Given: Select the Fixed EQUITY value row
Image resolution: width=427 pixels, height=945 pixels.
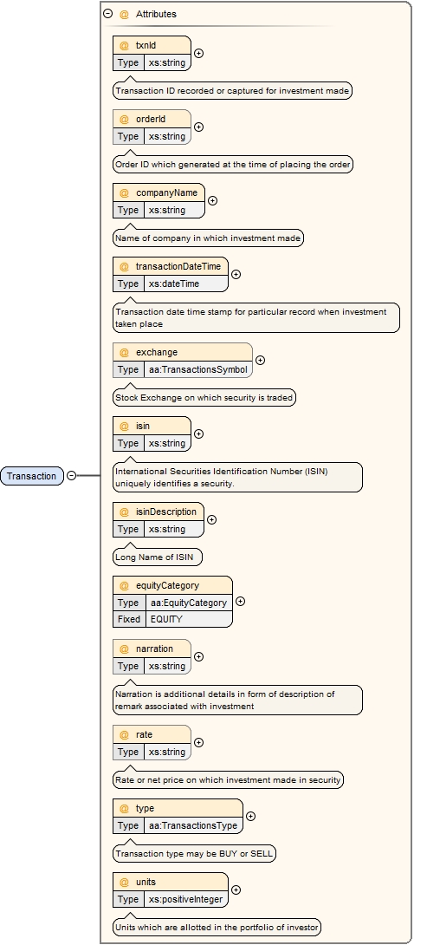Looking at the screenshot, I should (x=173, y=619).
